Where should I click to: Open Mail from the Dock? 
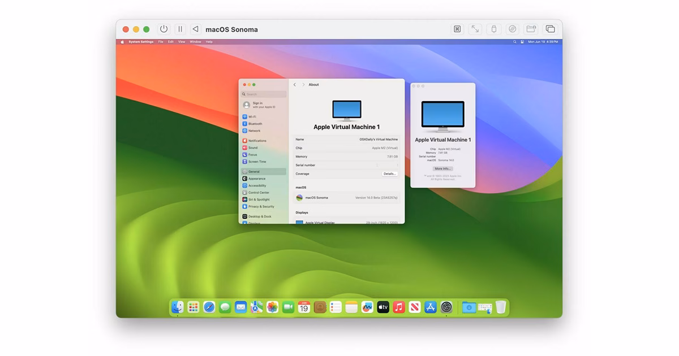pyautogui.click(x=241, y=307)
